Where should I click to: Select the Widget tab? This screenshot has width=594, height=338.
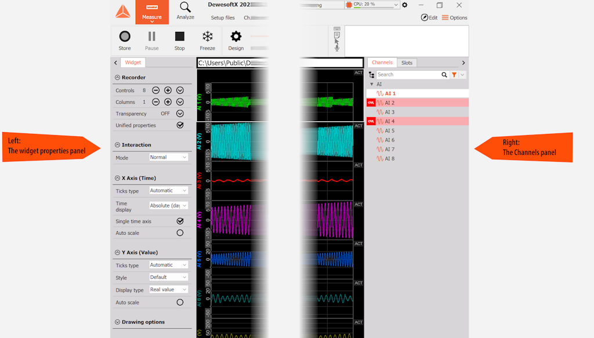[133, 63]
